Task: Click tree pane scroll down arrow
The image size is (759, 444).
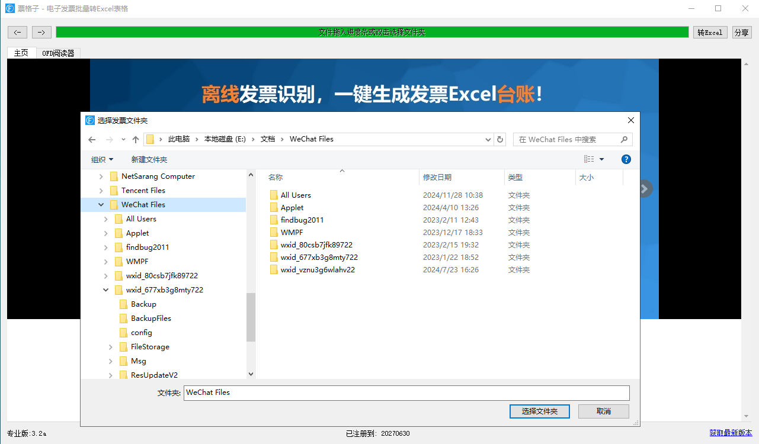Action: click(251, 374)
